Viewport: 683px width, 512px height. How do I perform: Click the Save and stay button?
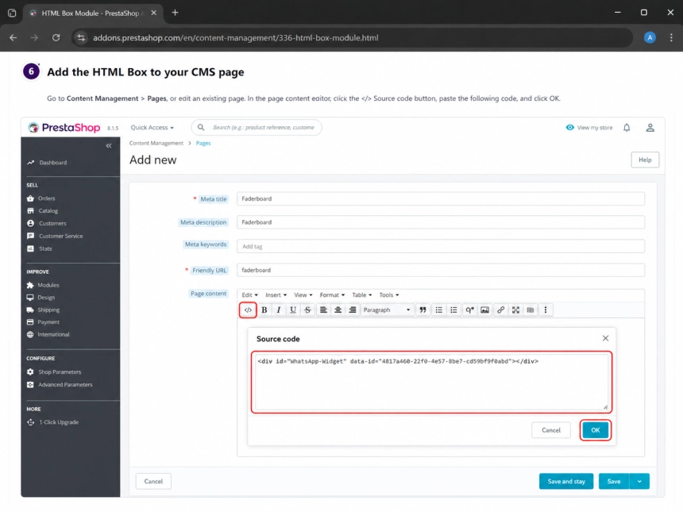(565, 481)
